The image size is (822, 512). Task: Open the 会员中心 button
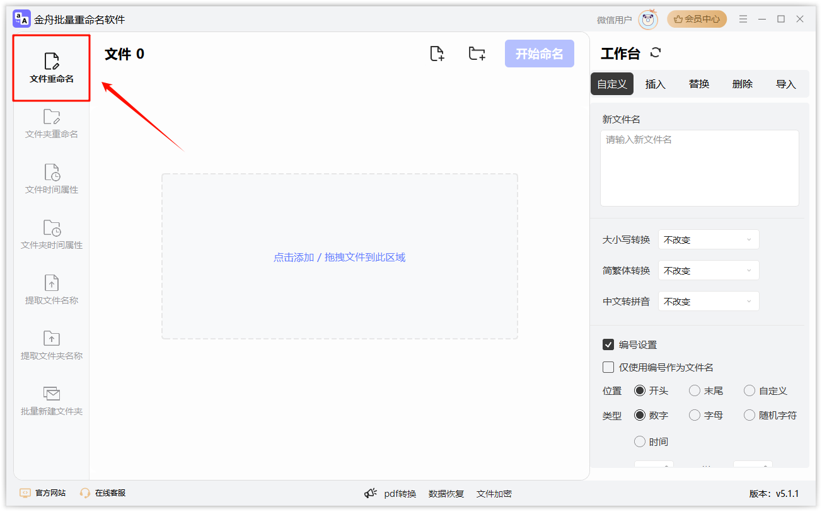(697, 19)
